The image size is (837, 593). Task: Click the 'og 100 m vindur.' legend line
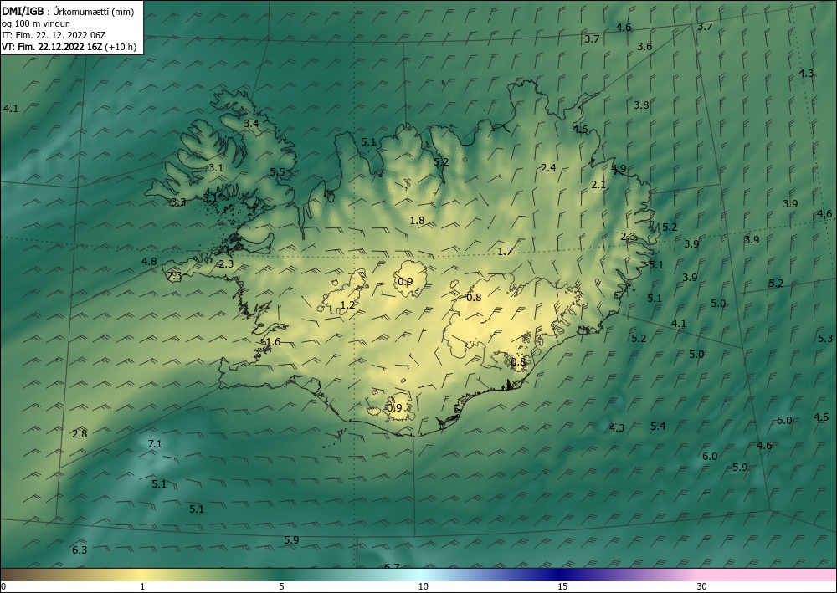(x=35, y=23)
